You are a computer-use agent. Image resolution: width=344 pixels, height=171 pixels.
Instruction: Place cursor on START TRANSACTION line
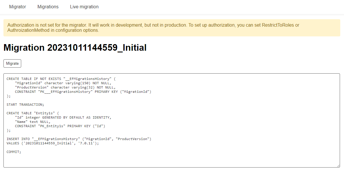25,105
